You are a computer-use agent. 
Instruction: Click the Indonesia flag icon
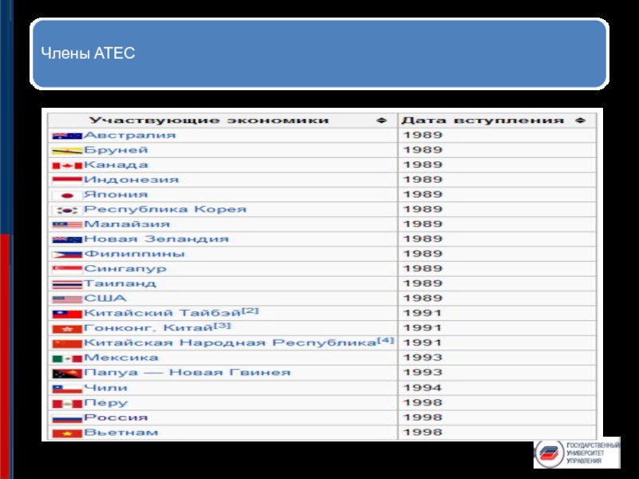coord(67,180)
